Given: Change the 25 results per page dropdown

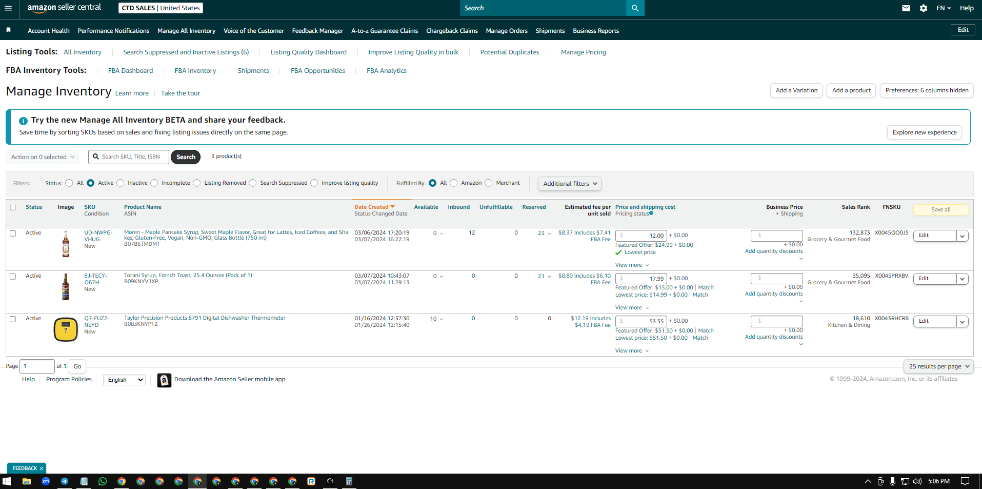Looking at the screenshot, I should (938, 366).
